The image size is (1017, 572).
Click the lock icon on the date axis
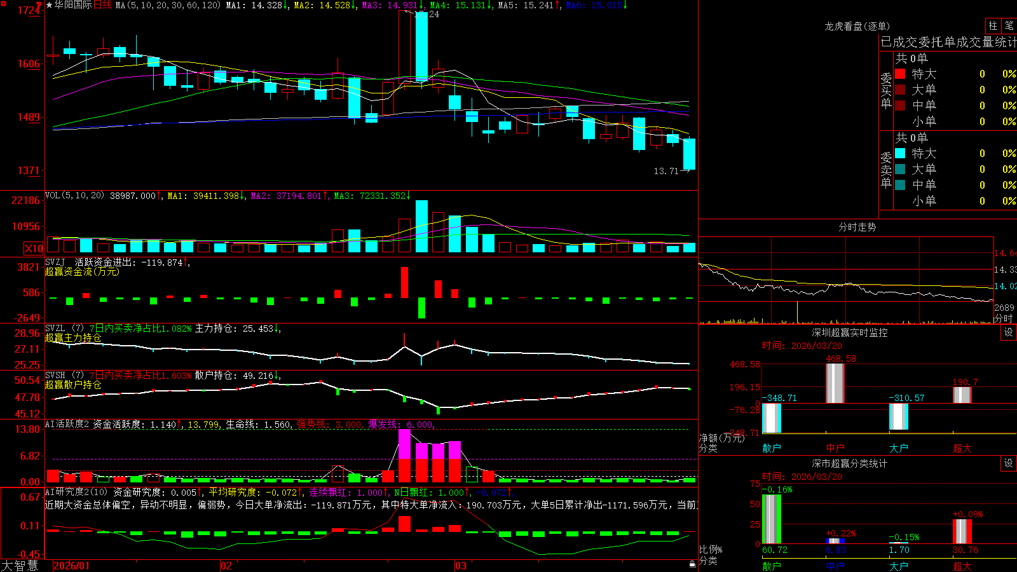point(692,564)
